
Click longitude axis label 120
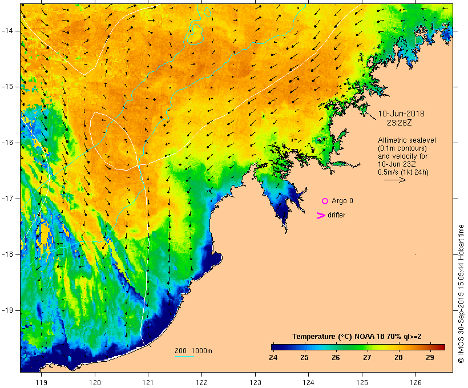point(95,382)
